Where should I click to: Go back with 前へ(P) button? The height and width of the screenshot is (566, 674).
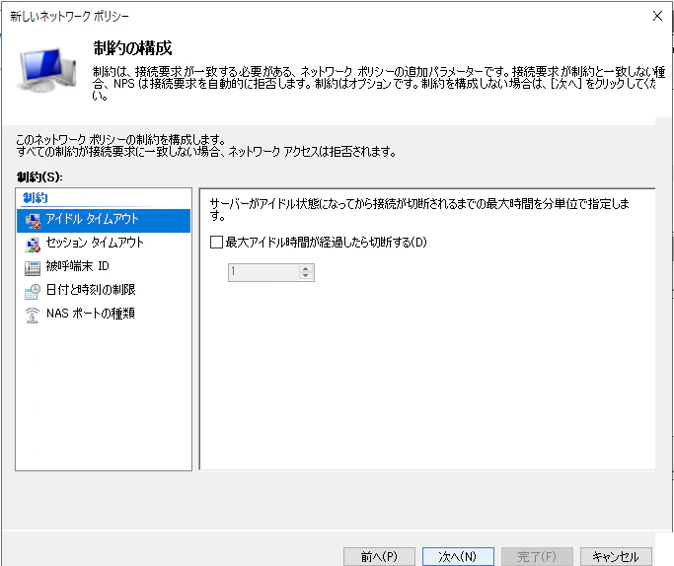379,556
